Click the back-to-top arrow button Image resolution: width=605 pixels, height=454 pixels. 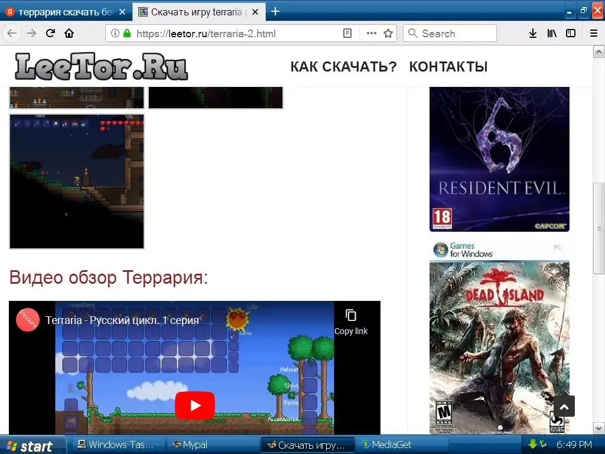pyautogui.click(x=564, y=406)
